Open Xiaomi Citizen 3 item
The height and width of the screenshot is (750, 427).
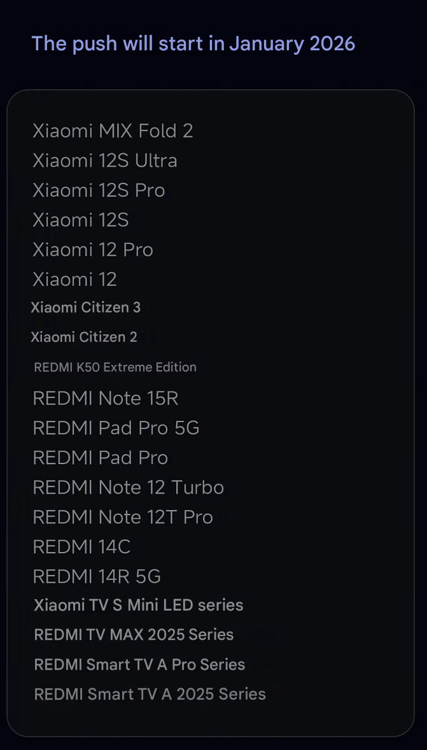click(x=86, y=308)
